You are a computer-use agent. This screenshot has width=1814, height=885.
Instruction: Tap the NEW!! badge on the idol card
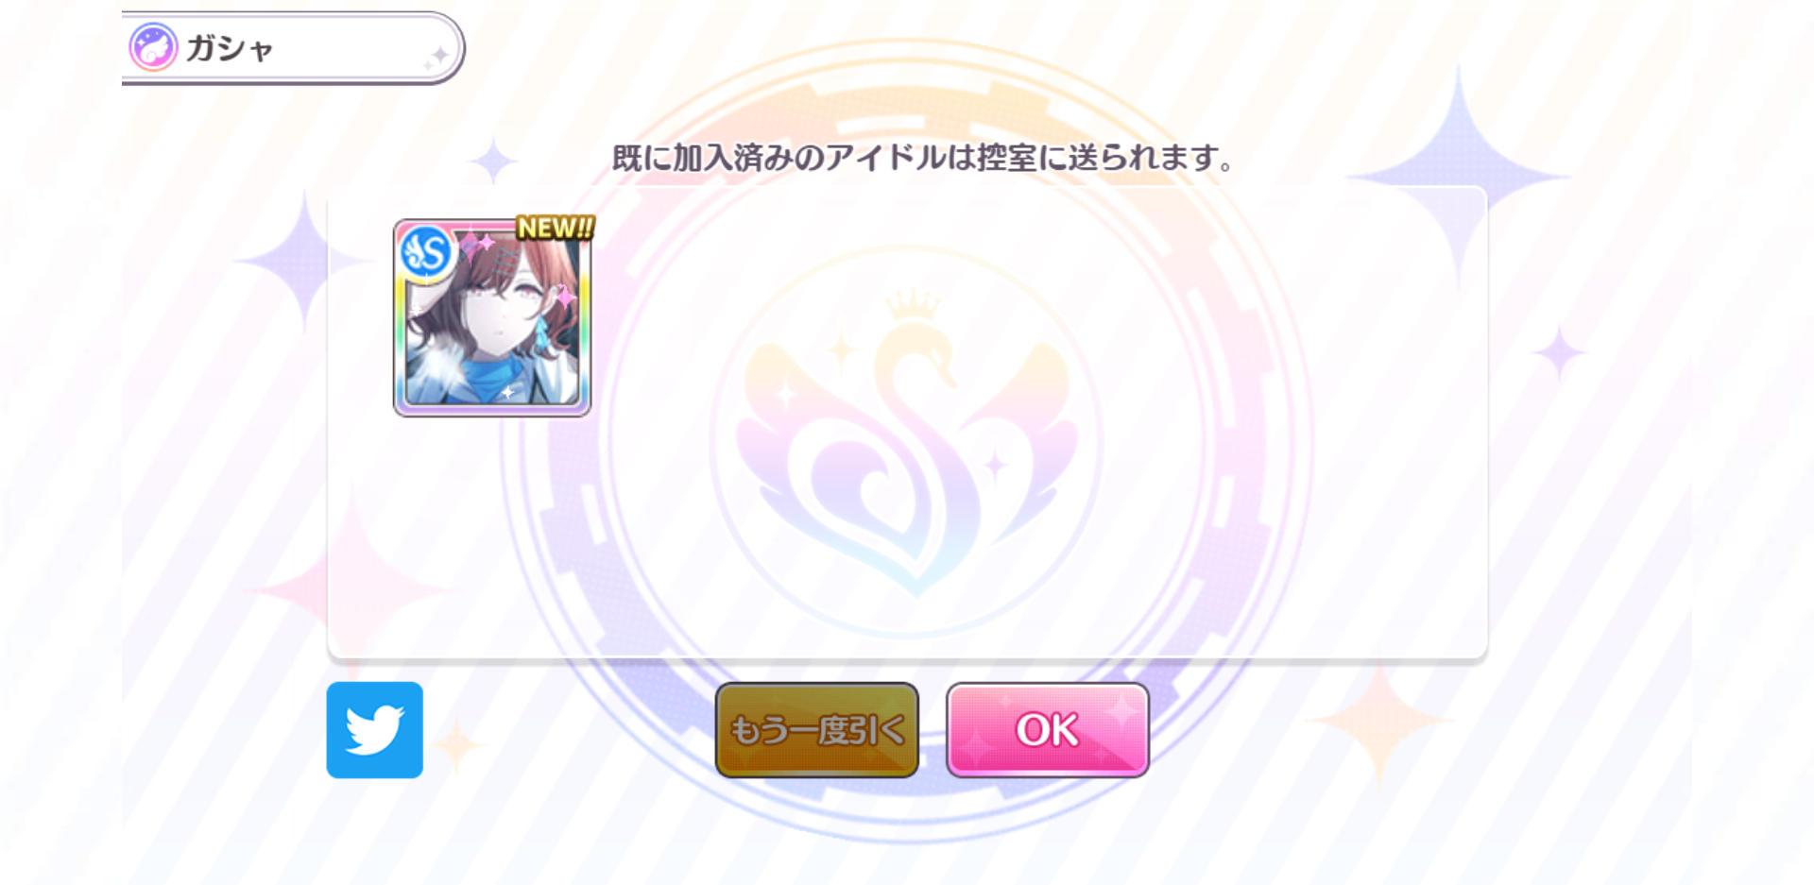[x=556, y=228]
